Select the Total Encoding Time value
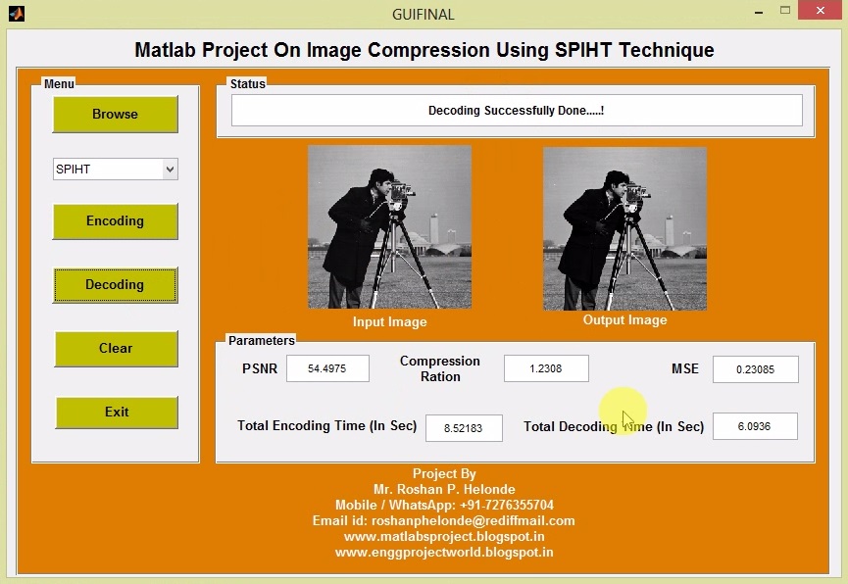848x584 pixels. (x=462, y=428)
